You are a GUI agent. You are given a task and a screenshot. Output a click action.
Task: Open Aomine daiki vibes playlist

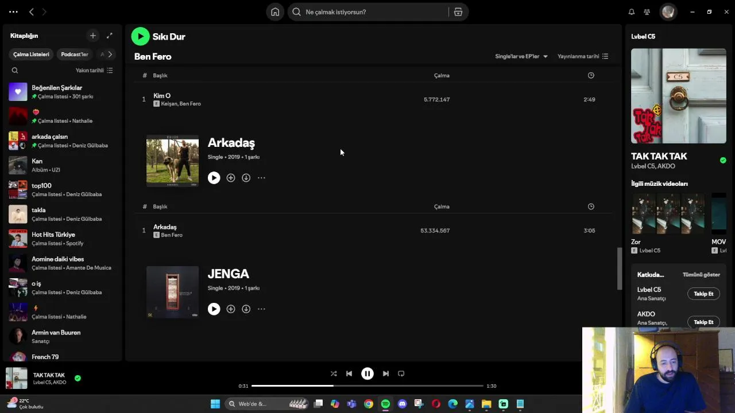point(62,263)
